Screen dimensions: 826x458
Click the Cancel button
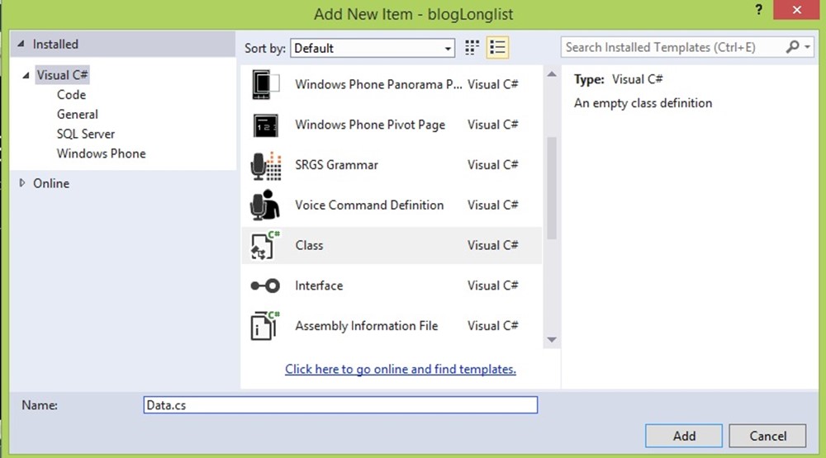click(767, 436)
